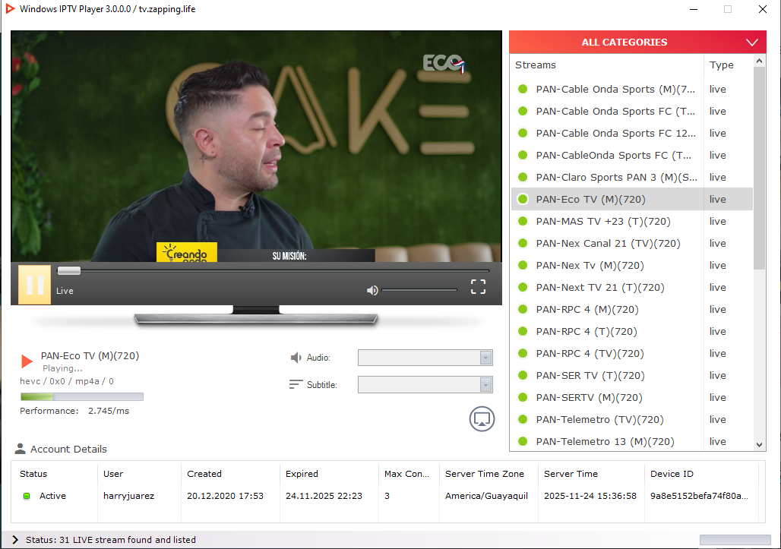Click the green performance progress bar
781x549 pixels.
pyautogui.click(x=82, y=396)
